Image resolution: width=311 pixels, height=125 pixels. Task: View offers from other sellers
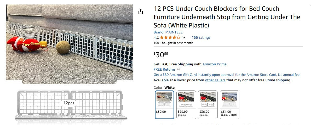tap(215, 80)
